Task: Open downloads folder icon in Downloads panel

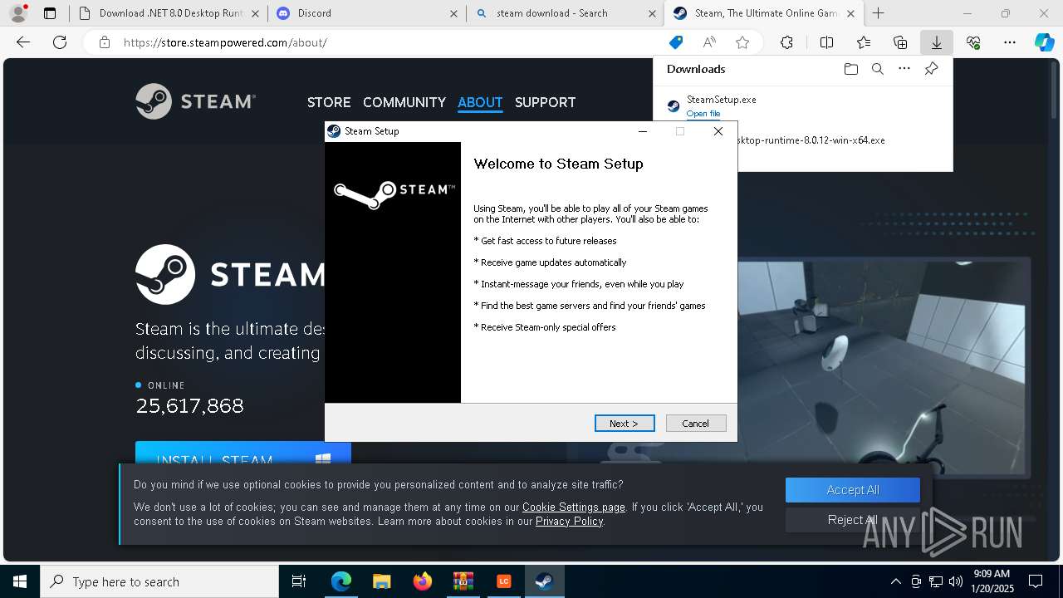Action: coord(850,69)
